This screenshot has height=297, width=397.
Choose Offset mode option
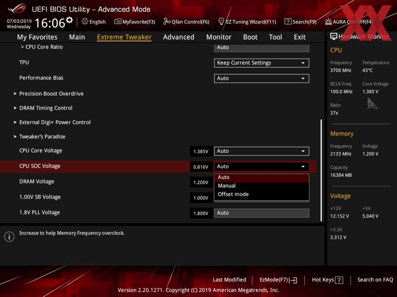pyautogui.click(x=262, y=194)
